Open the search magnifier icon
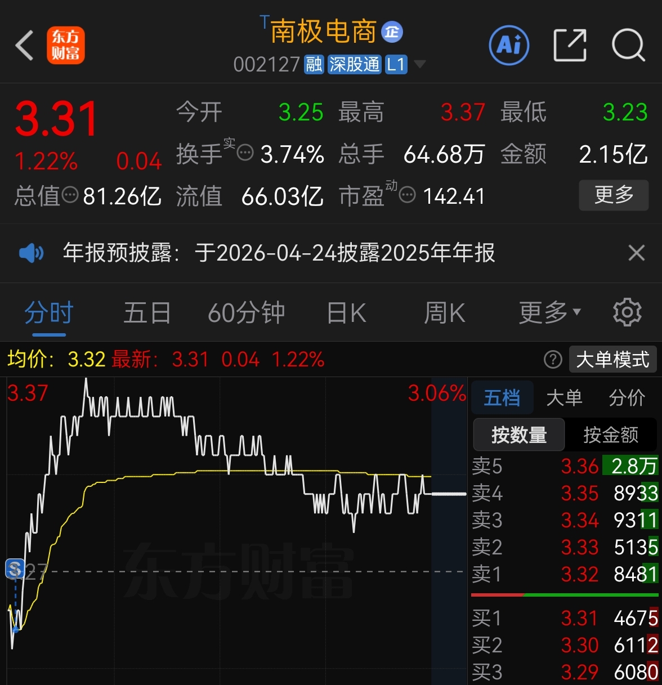This screenshot has height=685, width=662. click(x=628, y=45)
